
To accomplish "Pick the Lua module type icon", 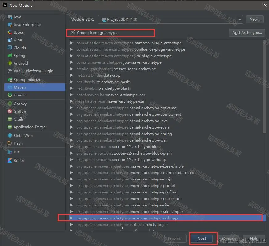I will [9, 152].
